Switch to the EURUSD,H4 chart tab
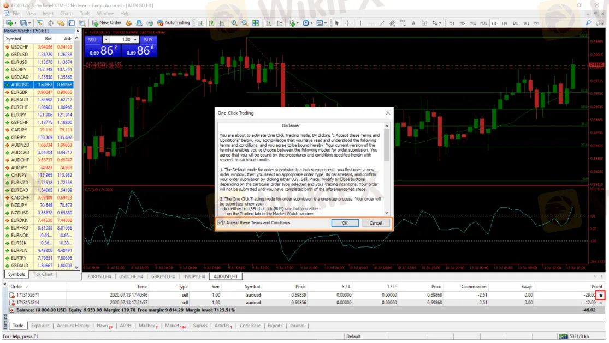This screenshot has width=609, height=343. click(x=99, y=276)
